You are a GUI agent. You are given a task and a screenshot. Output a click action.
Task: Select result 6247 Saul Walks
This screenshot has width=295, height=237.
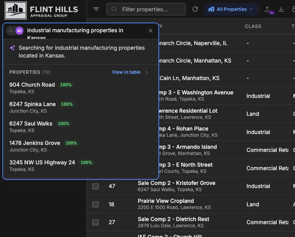81,127
